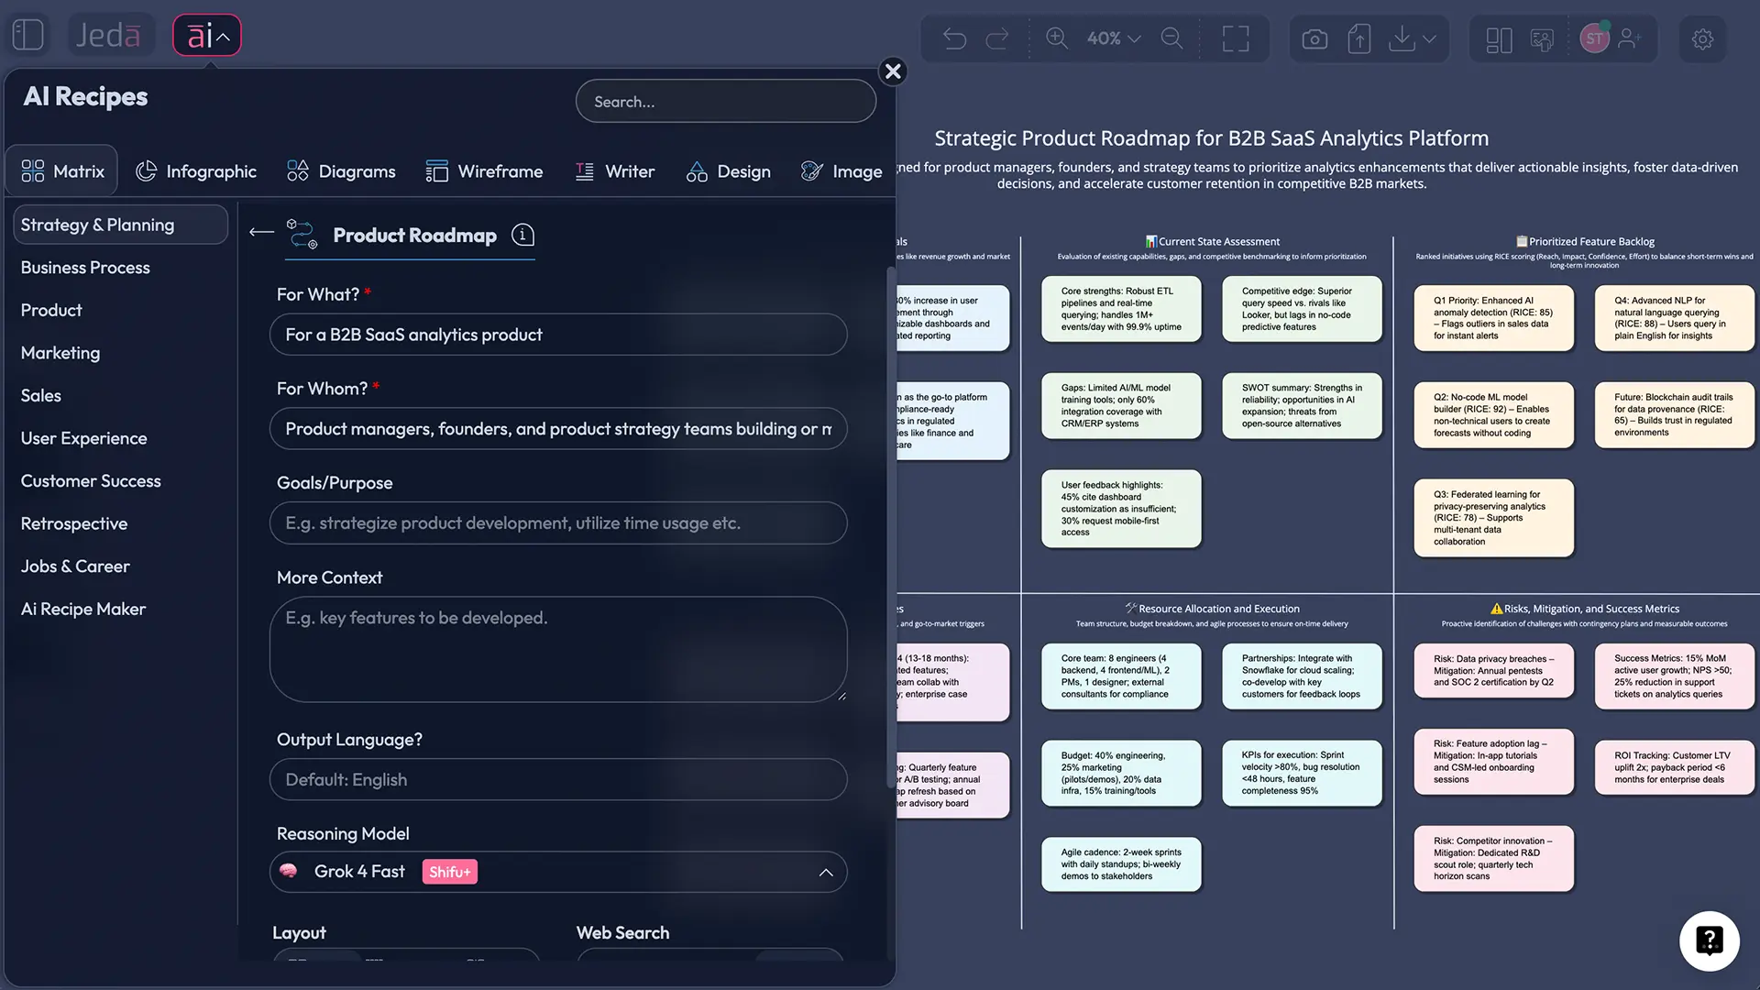Viewport: 1760px width, 990px height.
Task: Open the file upload icon
Action: [x=1359, y=38]
